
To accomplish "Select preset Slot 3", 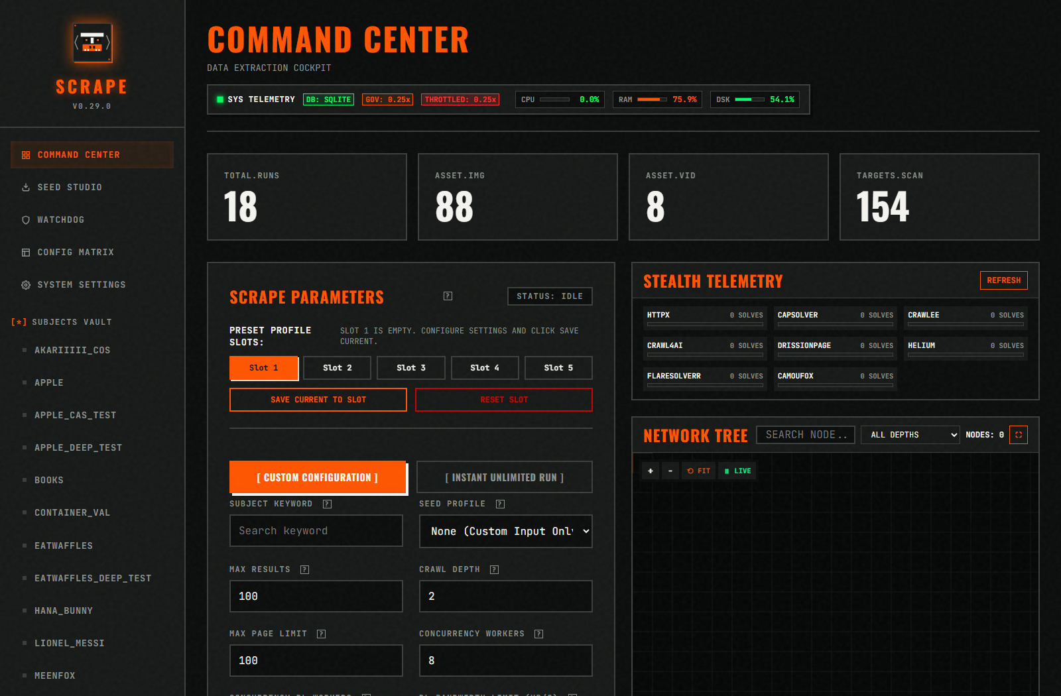I will click(411, 368).
